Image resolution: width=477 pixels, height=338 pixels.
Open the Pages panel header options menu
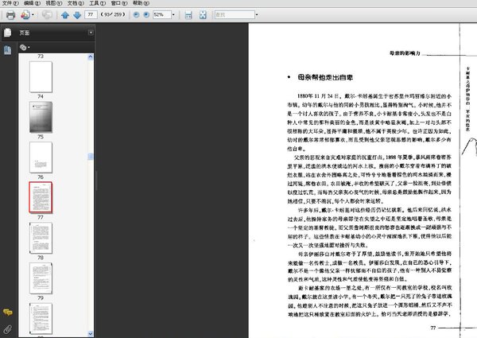point(89,33)
